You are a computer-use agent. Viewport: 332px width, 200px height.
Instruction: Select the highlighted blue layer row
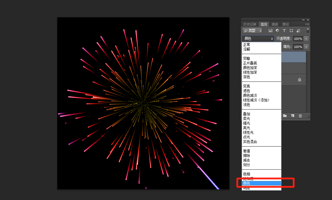click(294, 57)
